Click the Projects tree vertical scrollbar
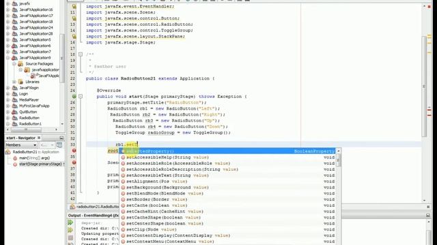The height and width of the screenshot is (245, 437). tap(62, 58)
